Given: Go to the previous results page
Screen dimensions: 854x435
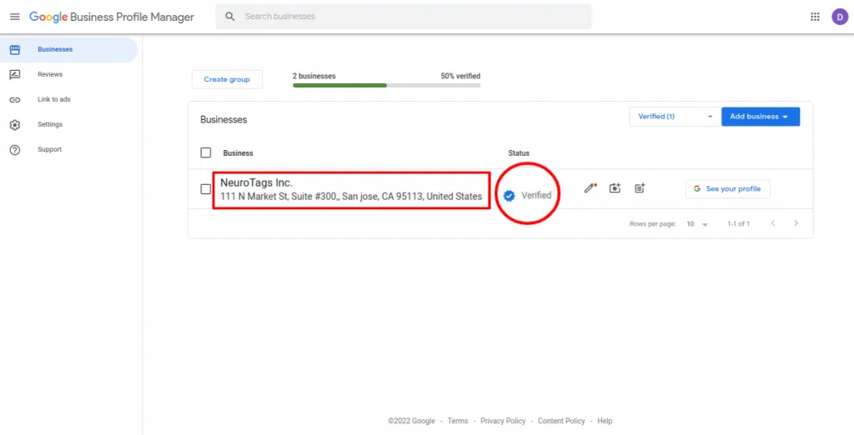Looking at the screenshot, I should click(x=773, y=223).
